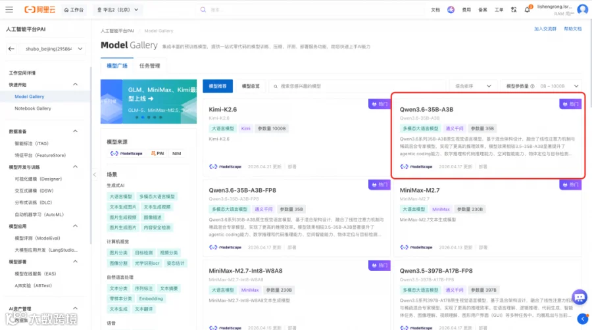Click 热门 badge on MiniMax-M2.7-Int8-W8A8 card
592x330 pixels.
pyautogui.click(x=380, y=266)
